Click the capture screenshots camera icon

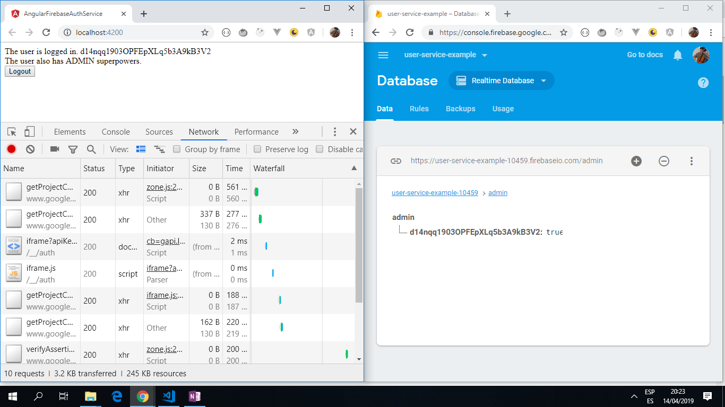pos(55,149)
